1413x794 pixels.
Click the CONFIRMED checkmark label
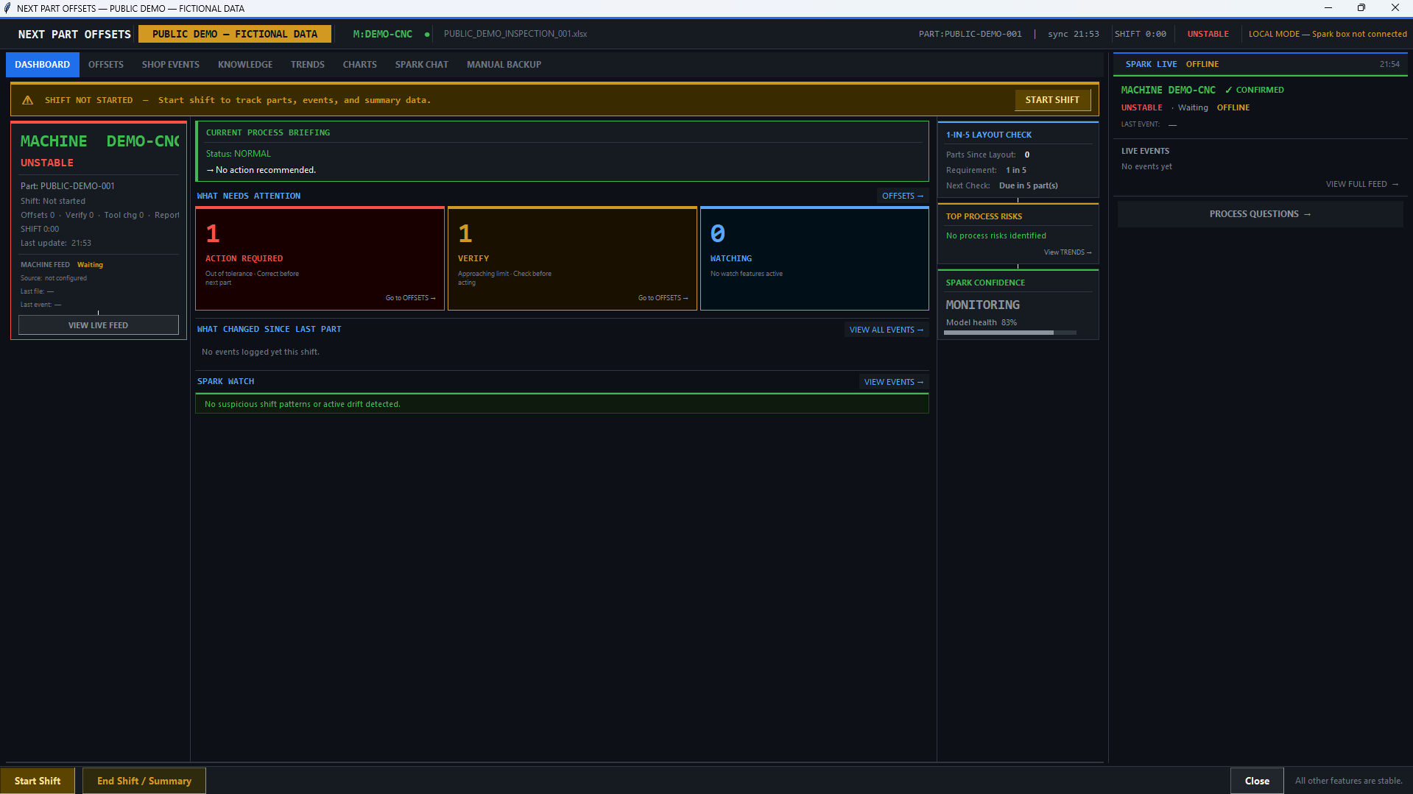pos(1255,90)
